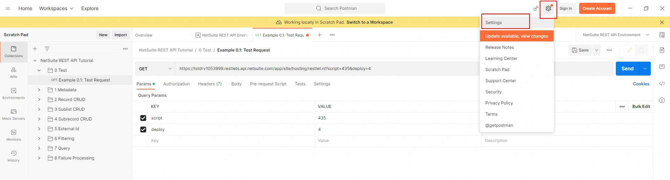Expand the 3 Sublist CRUD folder
The image size is (670, 180).
click(x=39, y=109)
